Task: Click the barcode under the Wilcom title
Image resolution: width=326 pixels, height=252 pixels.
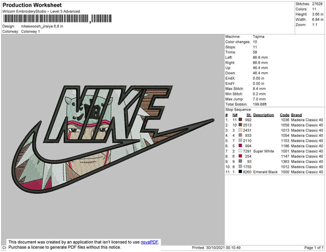Action: tap(58, 18)
